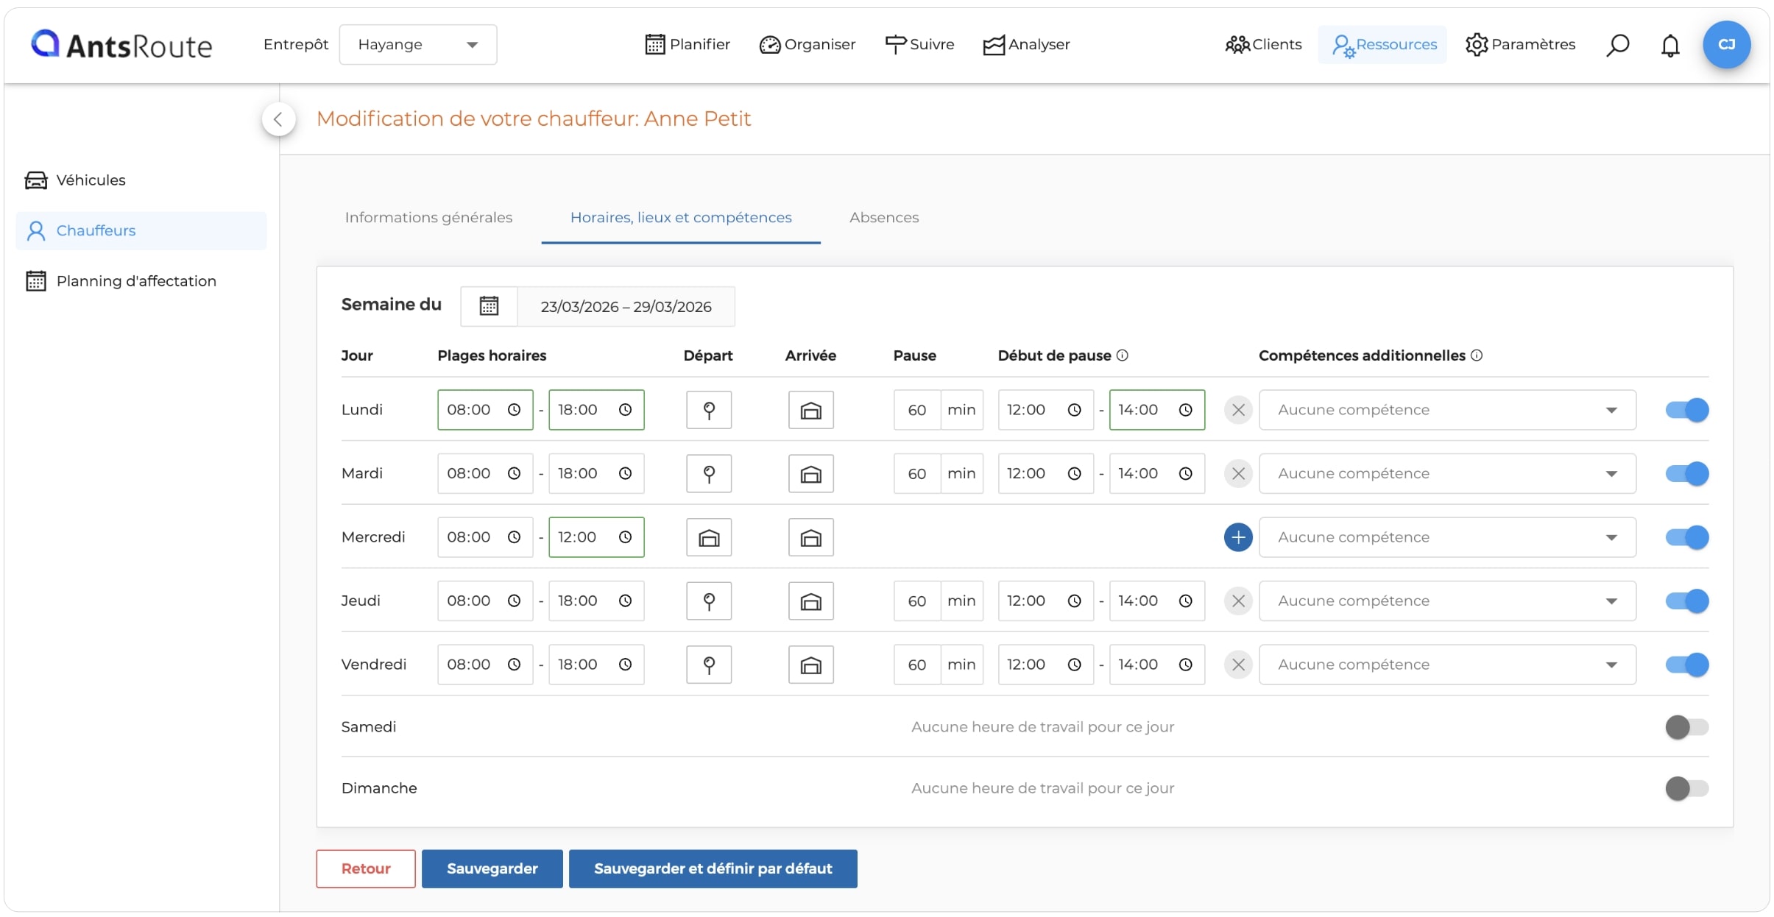Viewport: 1774px width, 917px height.
Task: Disable Jeudi working day toggle
Action: [1686, 601]
